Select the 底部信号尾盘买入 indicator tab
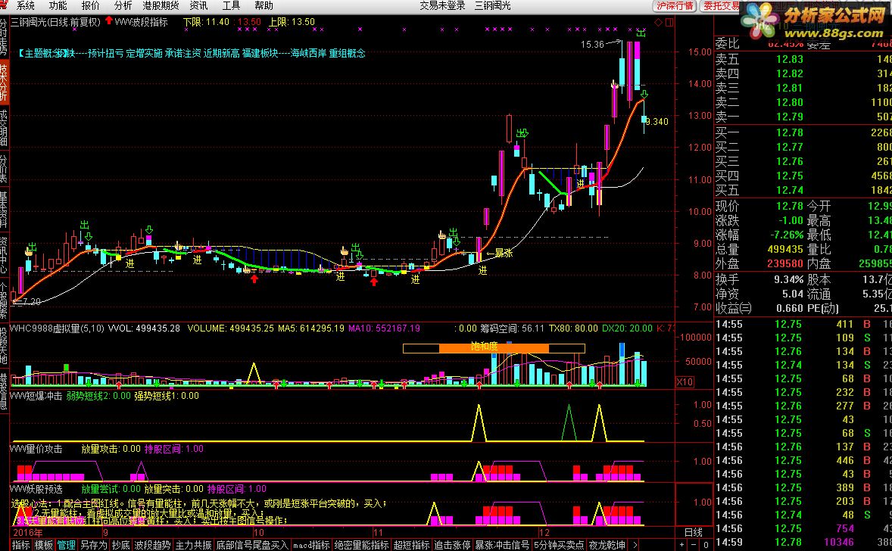Viewport: 892px width, 551px height. pyautogui.click(x=253, y=545)
